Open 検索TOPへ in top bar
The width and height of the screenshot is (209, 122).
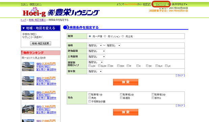coord(35,4)
